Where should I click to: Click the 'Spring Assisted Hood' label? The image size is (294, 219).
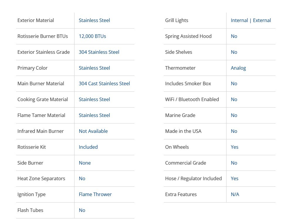pos(188,36)
